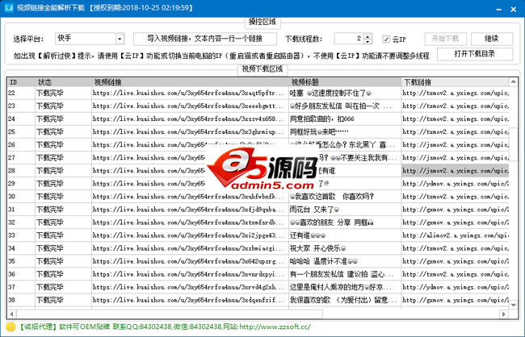The image size is (525, 337).
Task: Click the download link in row 37
Action: click(455, 287)
